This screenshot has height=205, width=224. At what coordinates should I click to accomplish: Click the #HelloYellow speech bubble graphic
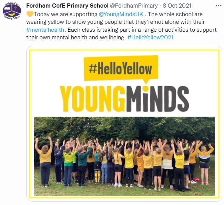[121, 69]
